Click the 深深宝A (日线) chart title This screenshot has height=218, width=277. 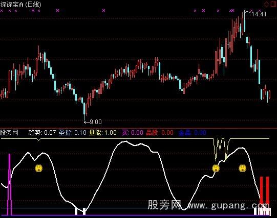pos(20,5)
